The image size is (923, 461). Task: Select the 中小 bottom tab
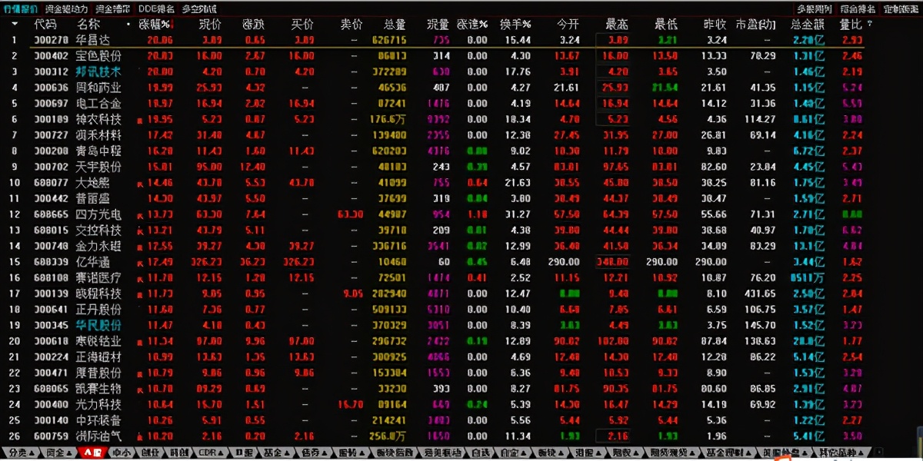click(122, 453)
